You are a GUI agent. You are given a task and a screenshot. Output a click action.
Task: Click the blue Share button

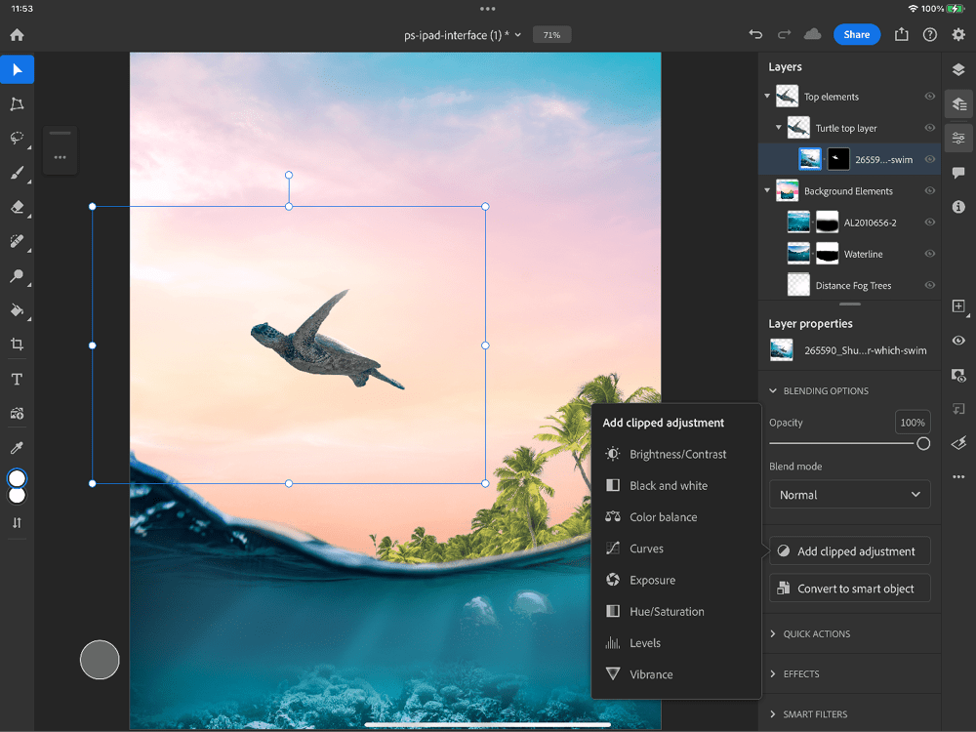[857, 35]
